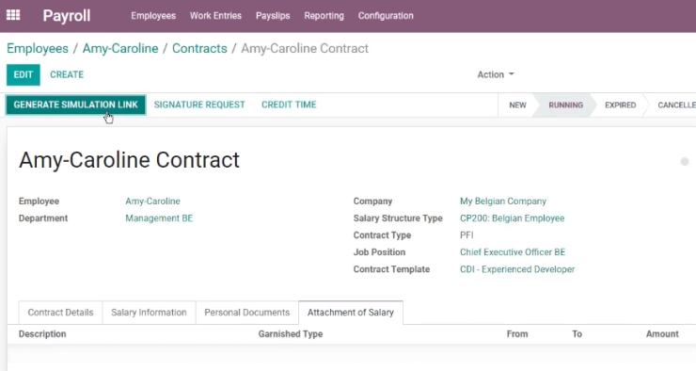Expand the Action dropdown

click(496, 74)
